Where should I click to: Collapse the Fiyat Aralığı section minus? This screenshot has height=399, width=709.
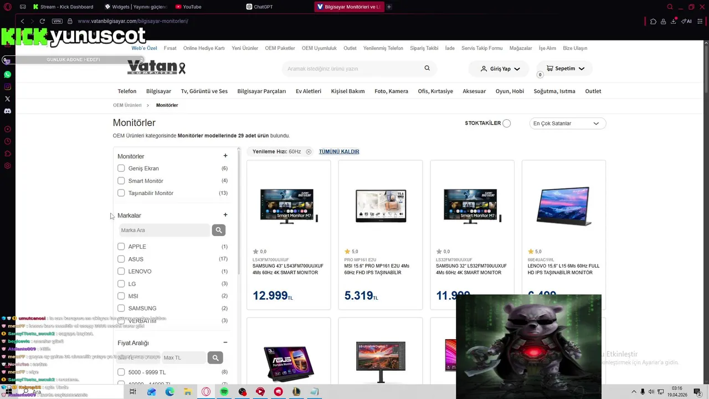tap(225, 342)
